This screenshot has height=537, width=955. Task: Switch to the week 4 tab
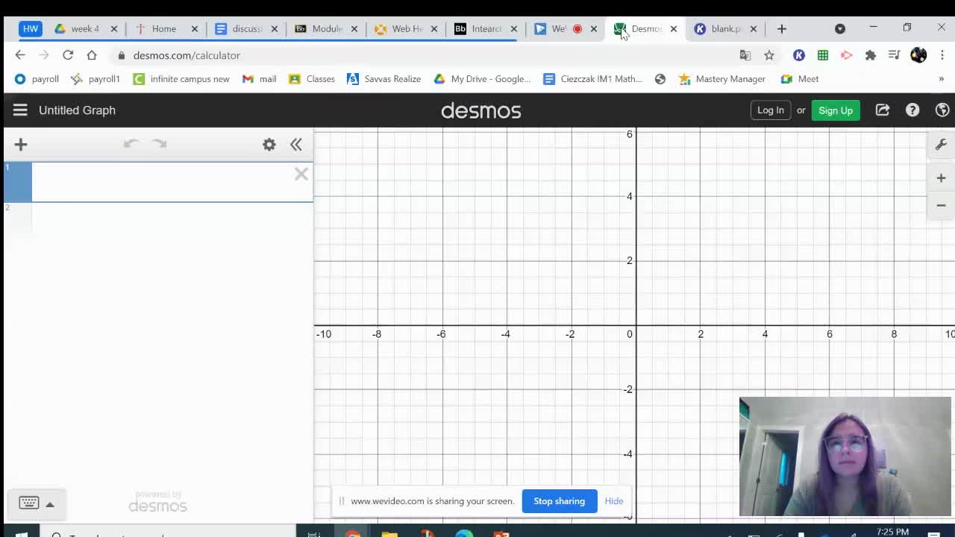pyautogui.click(x=85, y=28)
